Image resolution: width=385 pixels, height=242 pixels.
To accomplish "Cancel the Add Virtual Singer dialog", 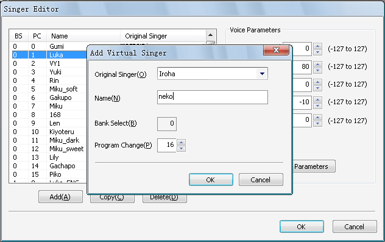I will (261, 180).
